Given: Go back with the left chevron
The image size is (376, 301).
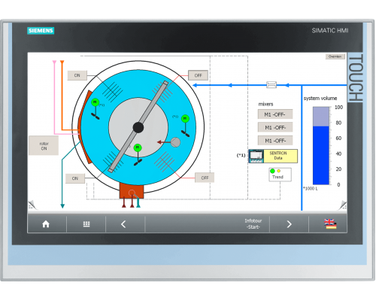Looking at the screenshot, I should [123, 224].
